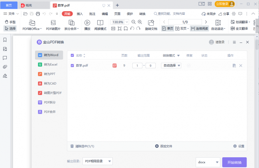Open the 编辑 ribbon tab
Viewport: 259px width, 168px height.
105,14
